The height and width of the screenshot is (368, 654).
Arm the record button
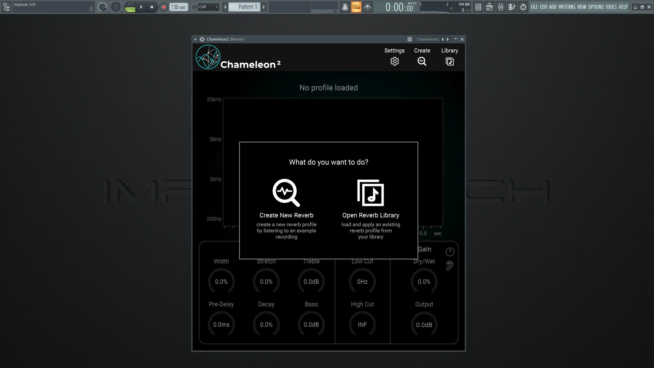click(163, 7)
